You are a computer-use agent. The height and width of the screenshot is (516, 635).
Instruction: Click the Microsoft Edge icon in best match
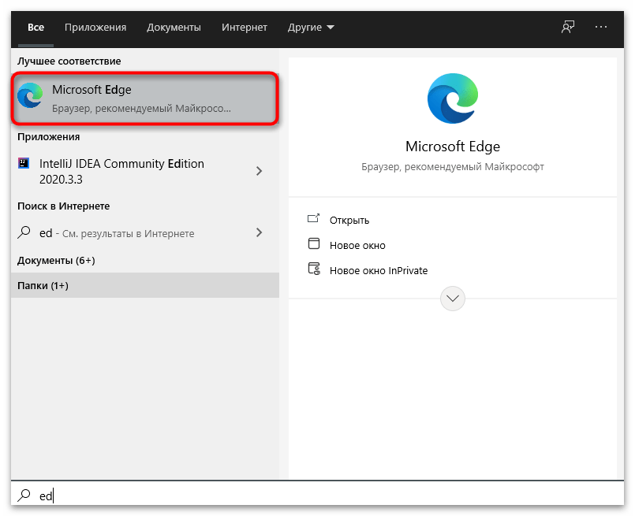pyautogui.click(x=31, y=97)
